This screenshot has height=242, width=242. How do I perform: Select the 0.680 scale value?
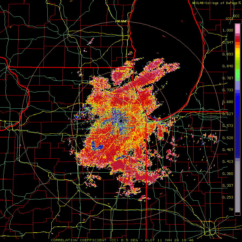[228, 102]
